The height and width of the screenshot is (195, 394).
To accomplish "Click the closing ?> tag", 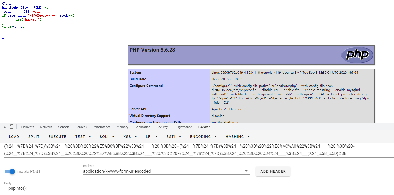I will (4, 39).
